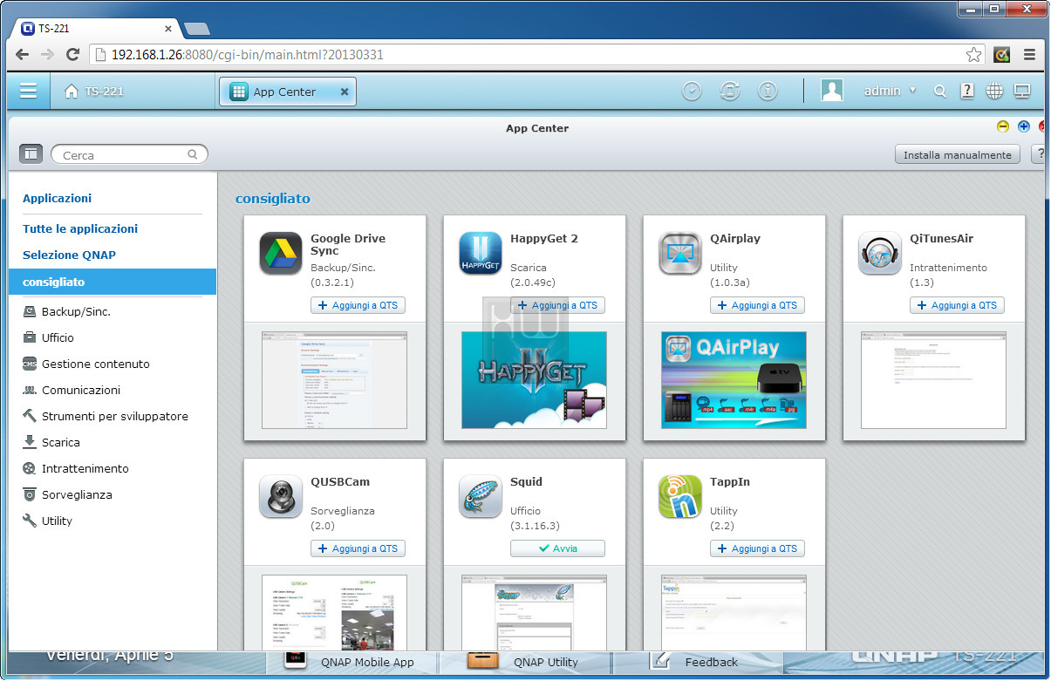Screen dimensions: 1051x681
Task: Go back in the browser
Action: [22, 55]
